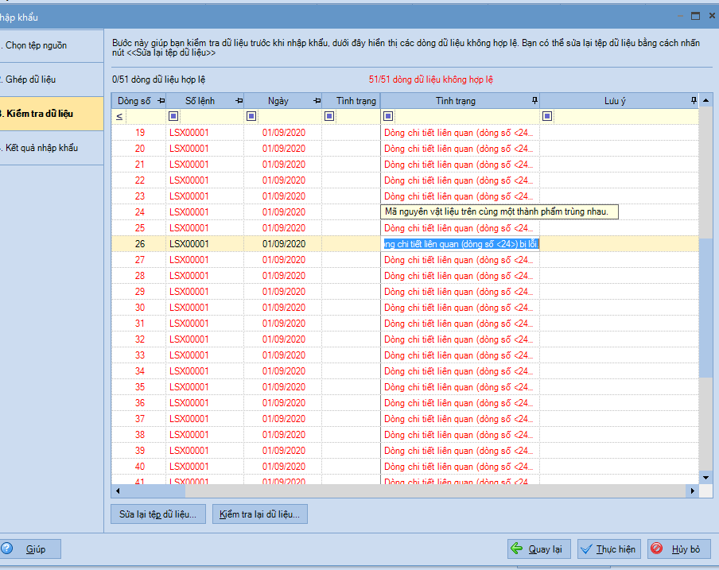Cancel the import with Hủy bỏ
This screenshot has height=570, width=719.
click(x=678, y=549)
